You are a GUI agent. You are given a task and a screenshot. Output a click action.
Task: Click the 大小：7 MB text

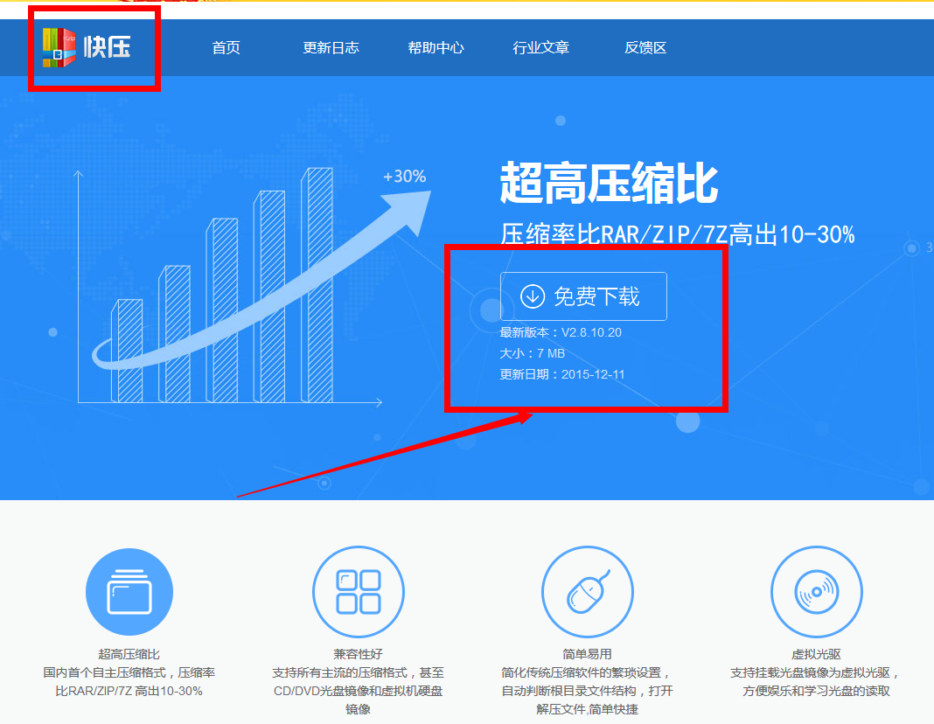(x=532, y=353)
